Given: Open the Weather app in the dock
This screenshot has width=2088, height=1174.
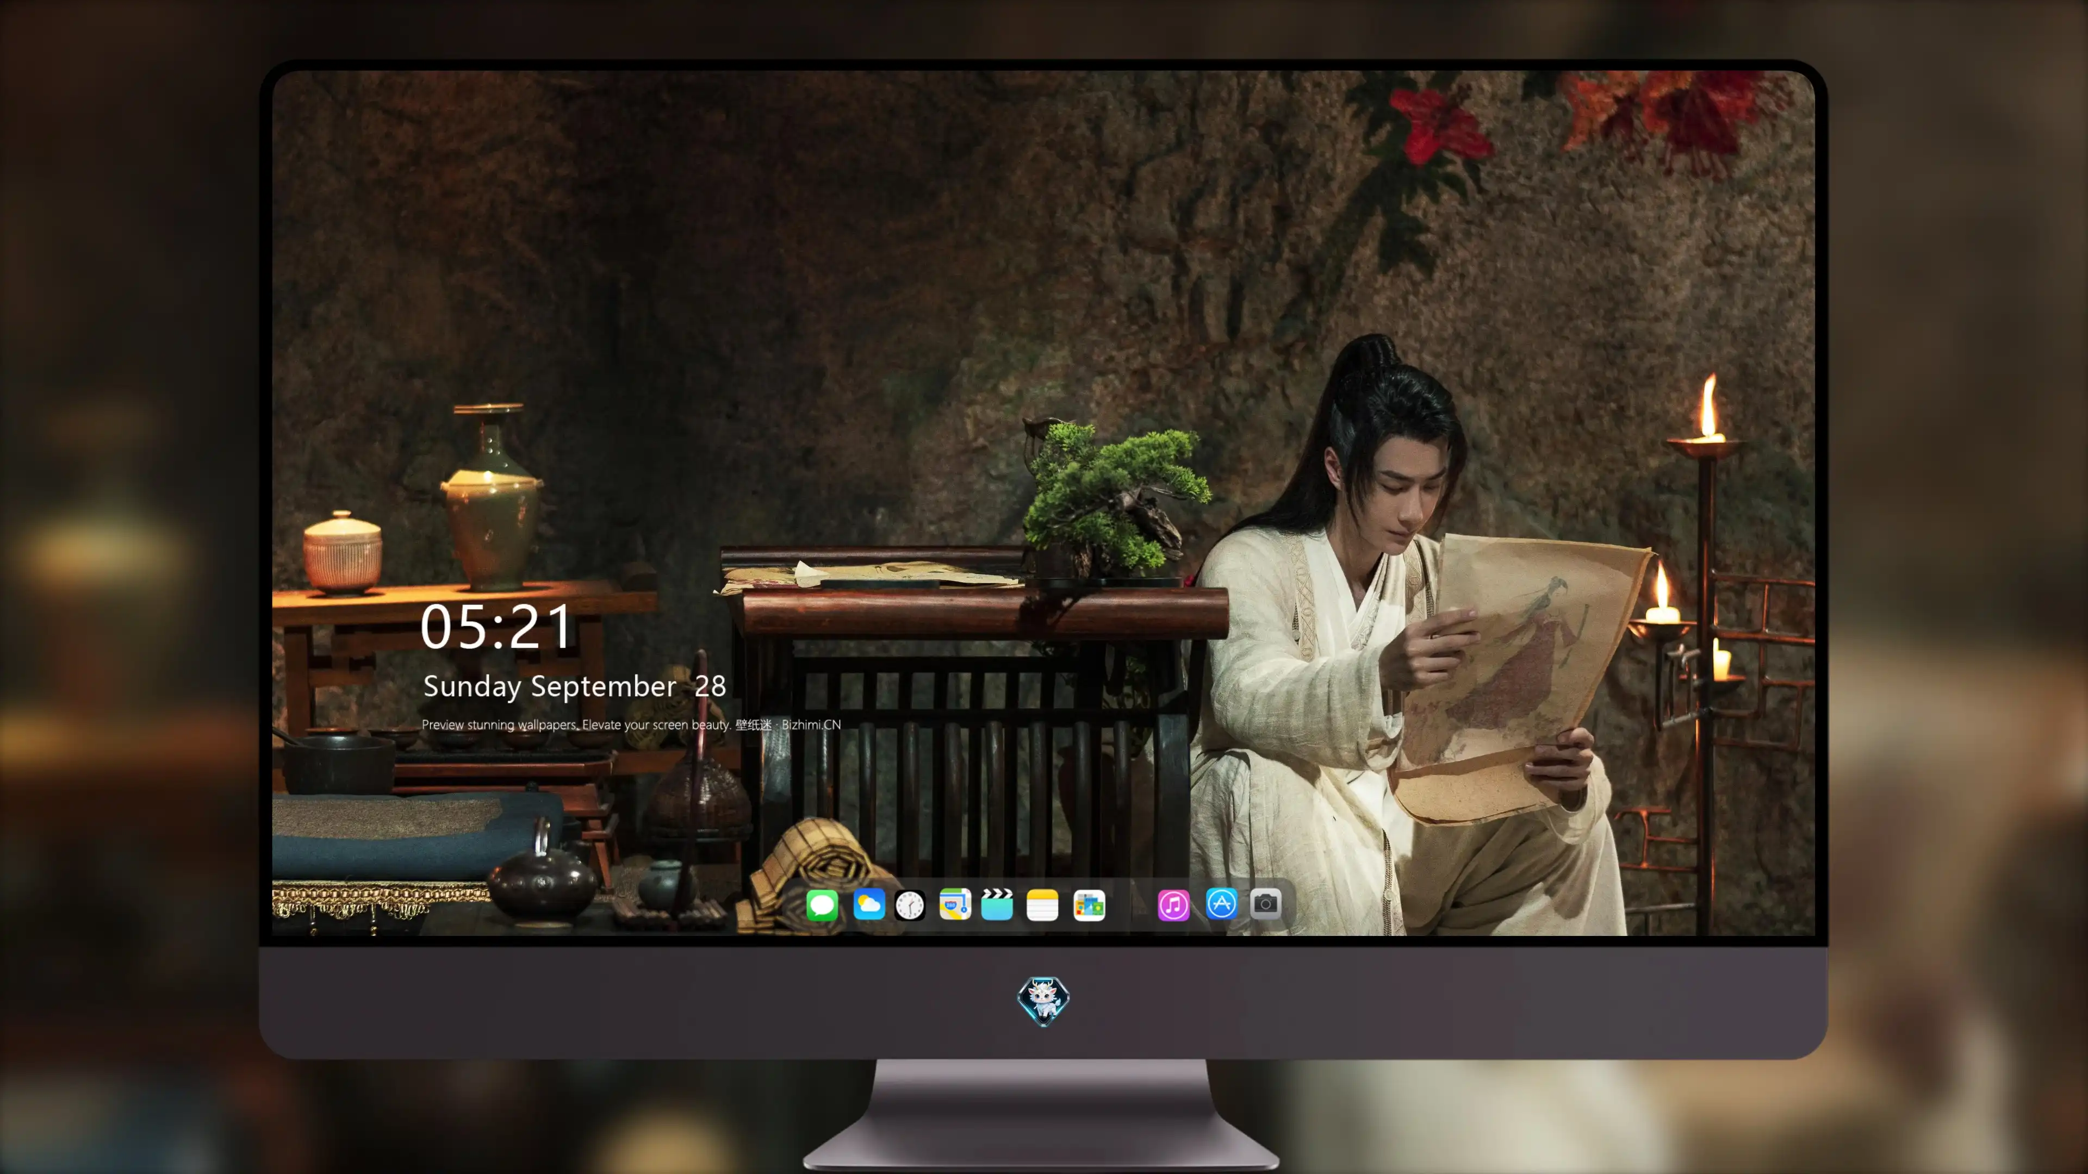Looking at the screenshot, I should click(x=869, y=904).
